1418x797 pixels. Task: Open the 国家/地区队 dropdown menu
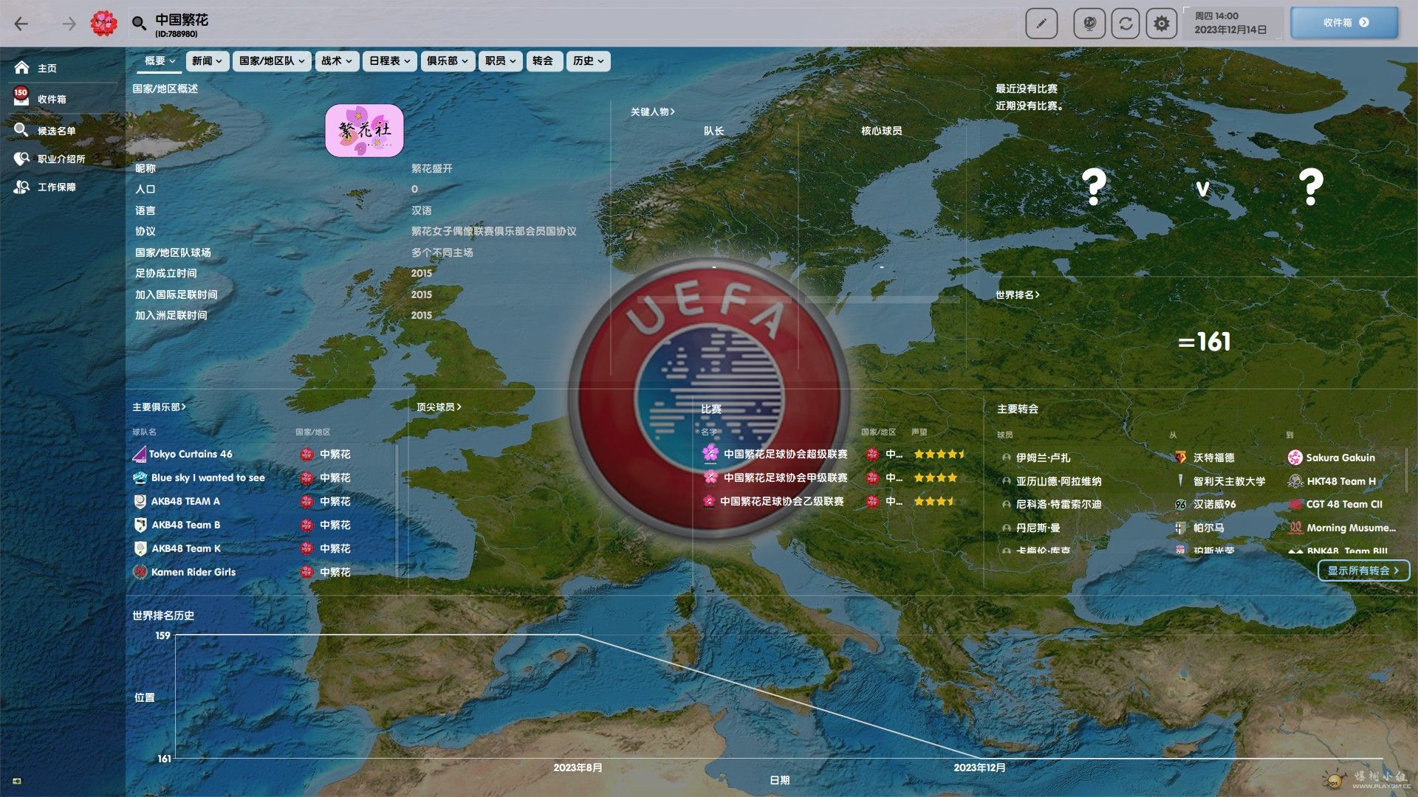tap(271, 61)
